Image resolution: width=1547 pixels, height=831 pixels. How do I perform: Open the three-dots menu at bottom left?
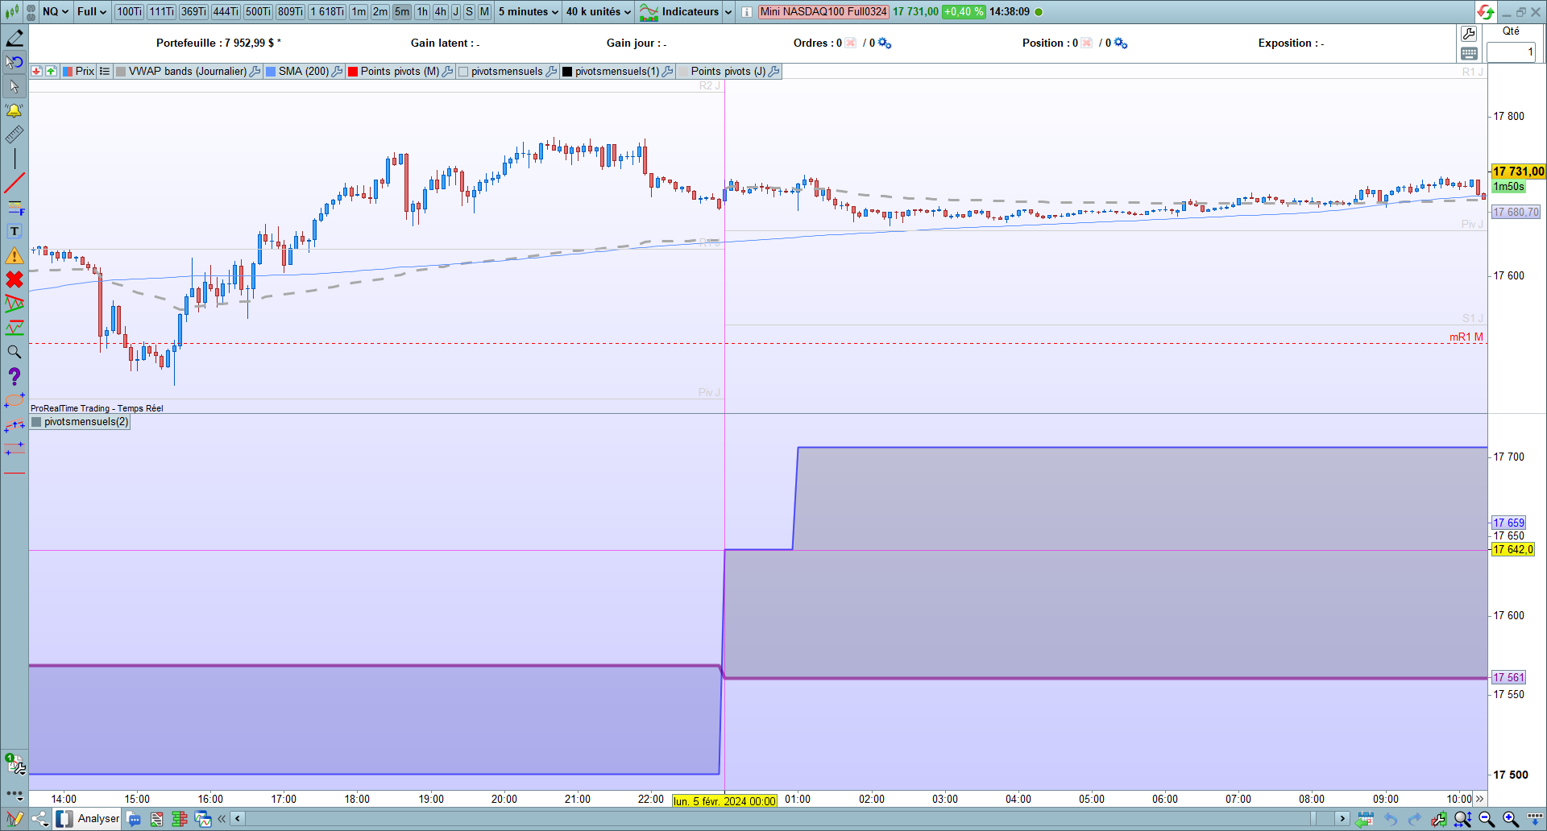15,795
